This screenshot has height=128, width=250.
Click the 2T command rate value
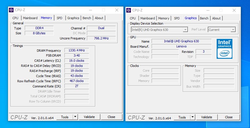click(77, 86)
